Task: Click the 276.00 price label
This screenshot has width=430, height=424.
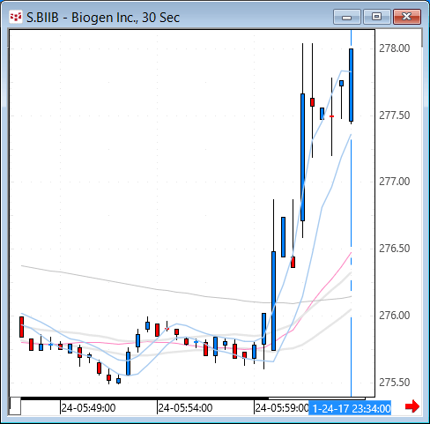Action: click(394, 316)
